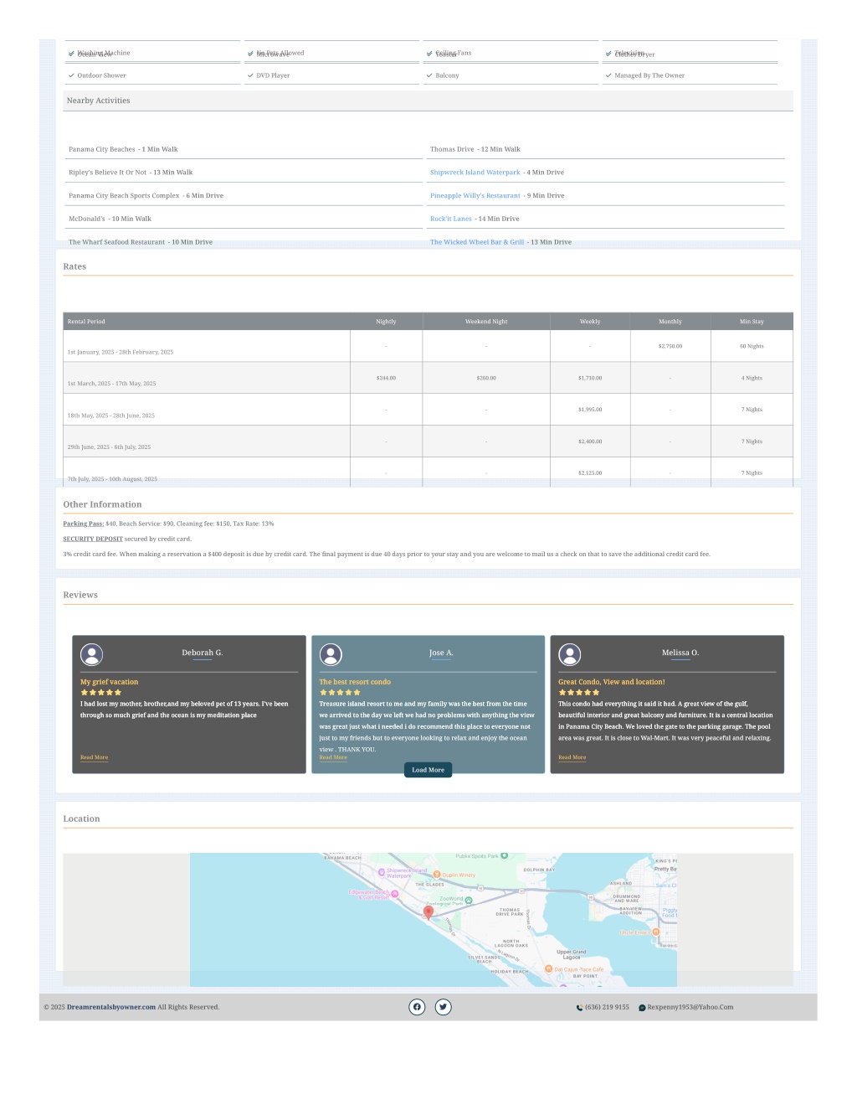Click the $2,400.00 weekly rate cell

[590, 441]
